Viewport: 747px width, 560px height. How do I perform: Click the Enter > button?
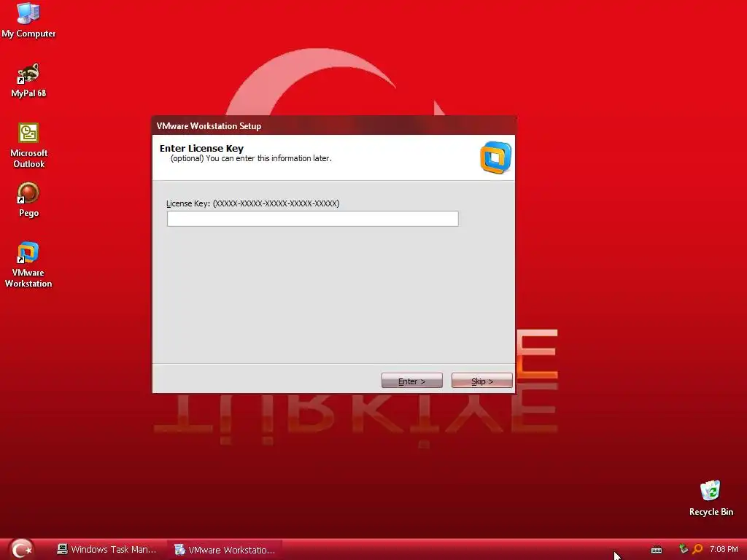[411, 381]
